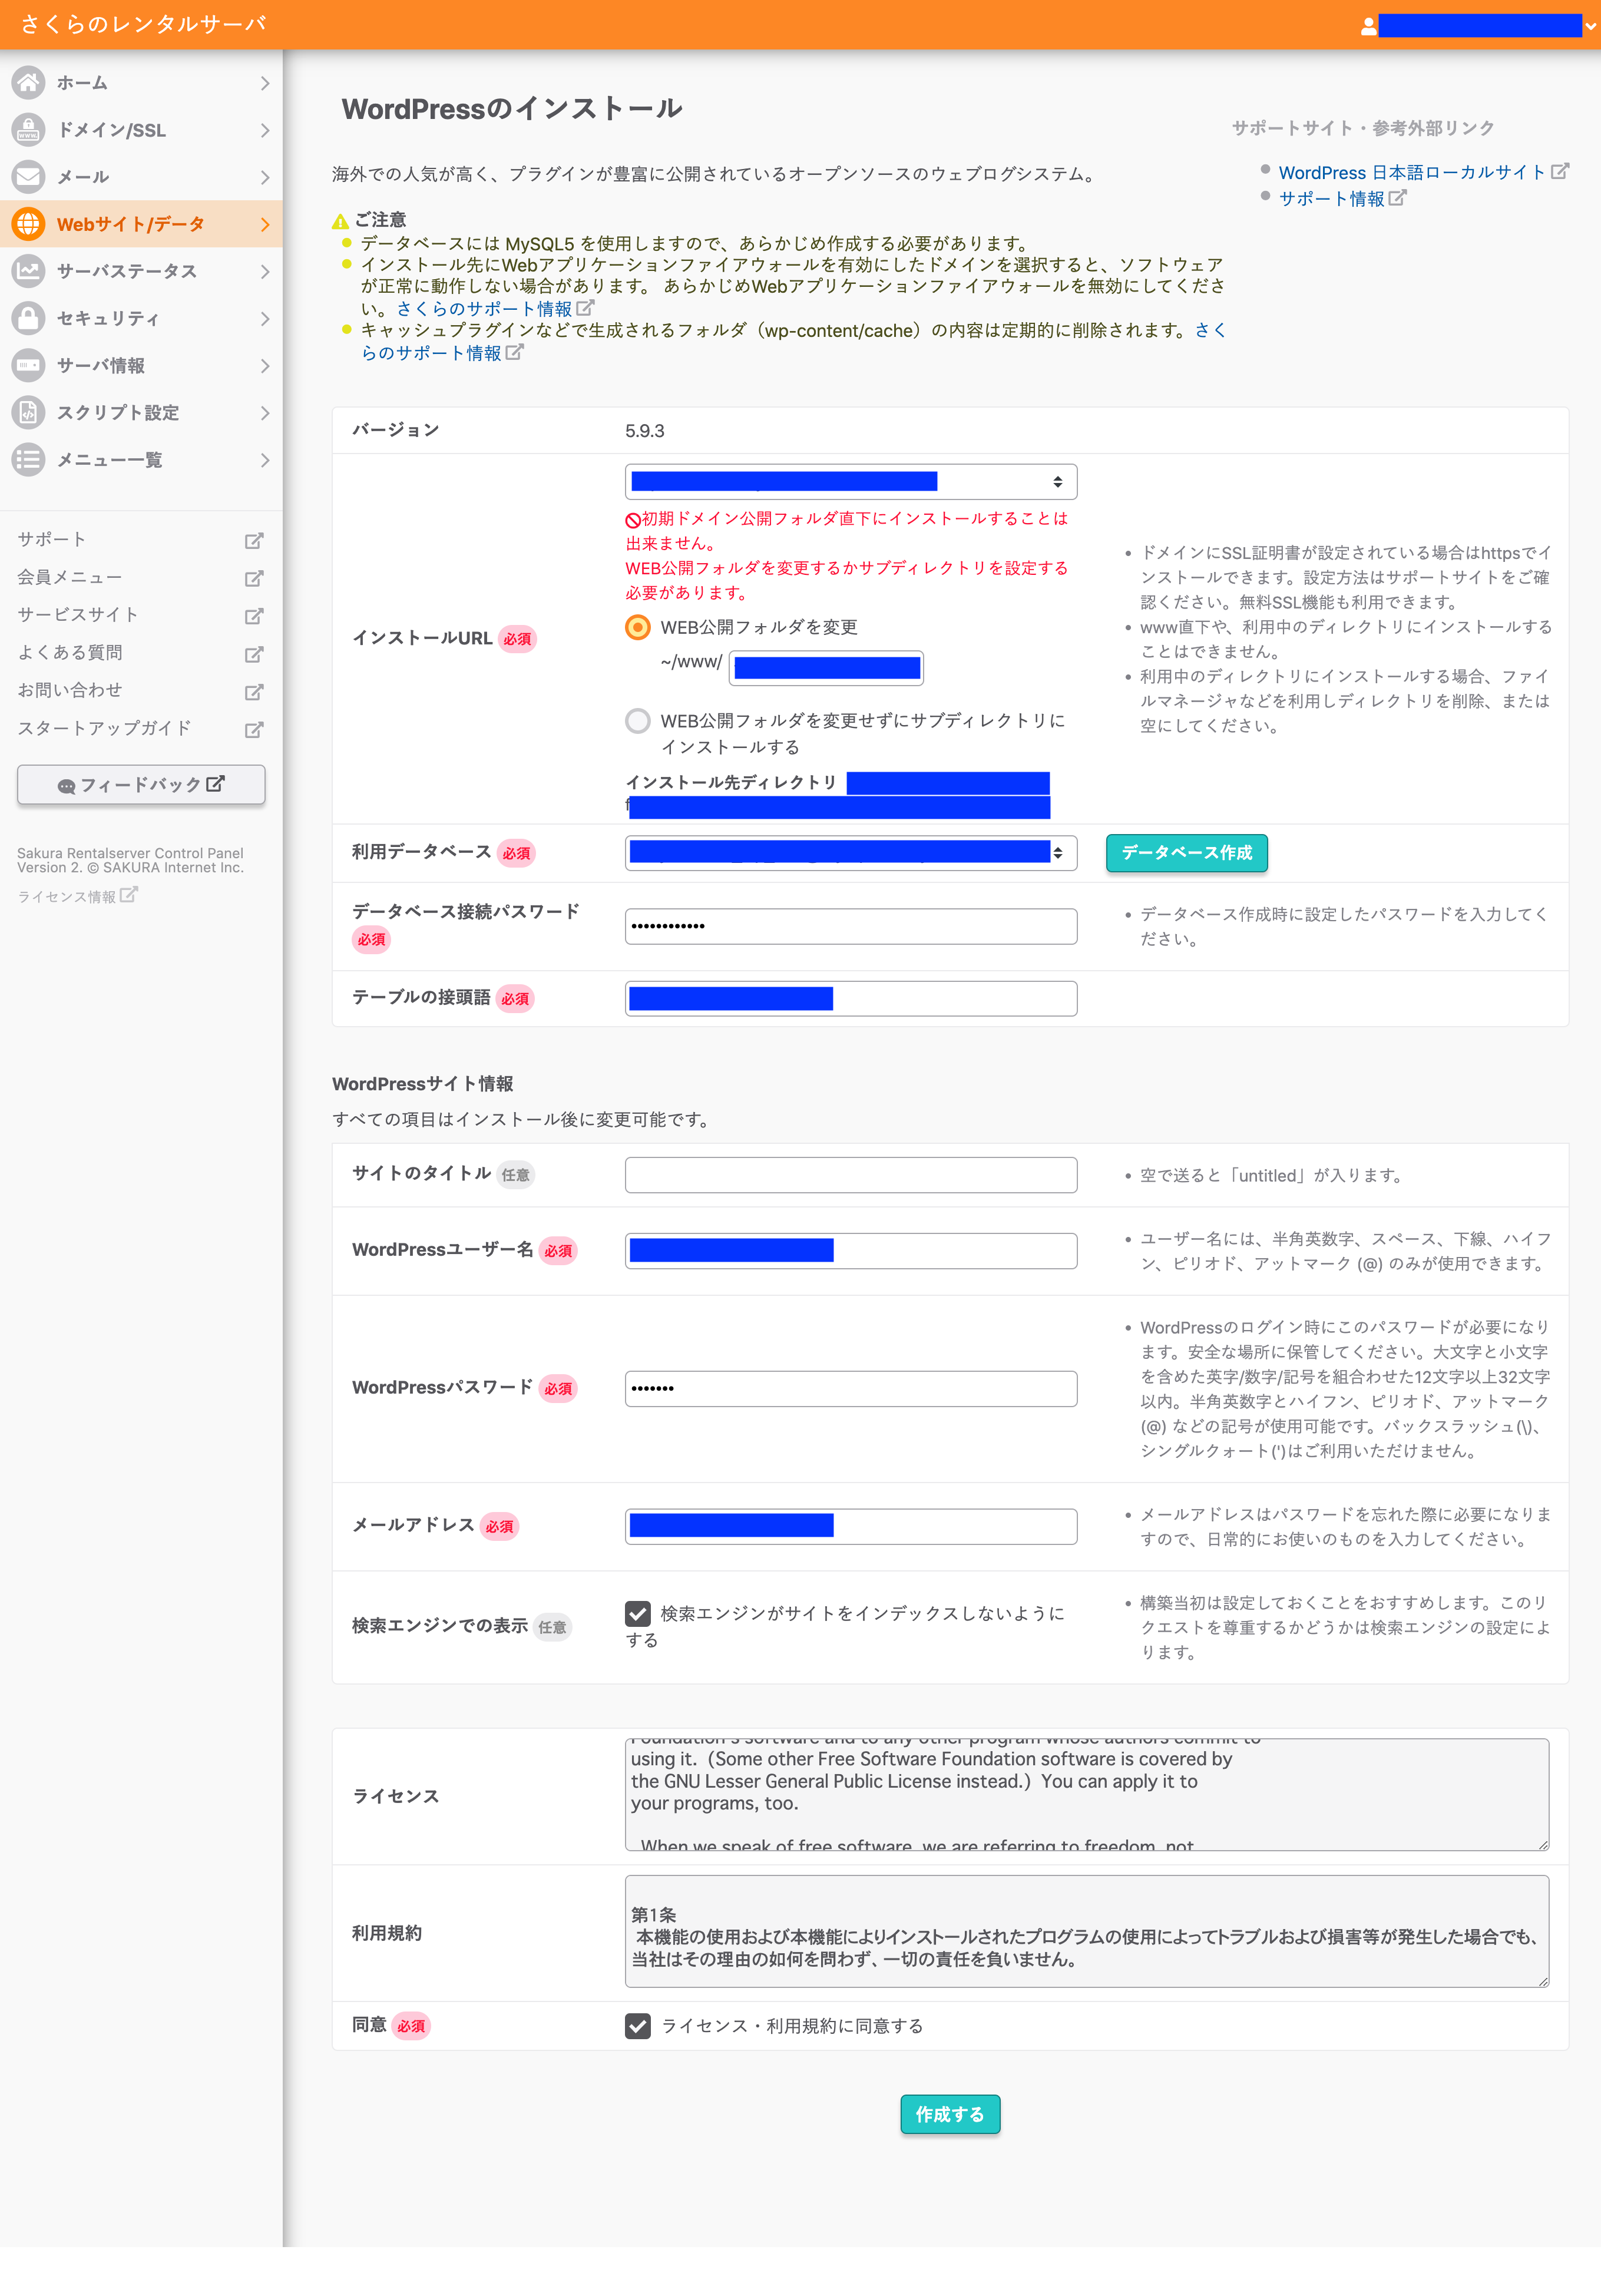Click the WordPressユーザー名 input field
Viewport: 1601px width, 2296px height.
coord(851,1250)
